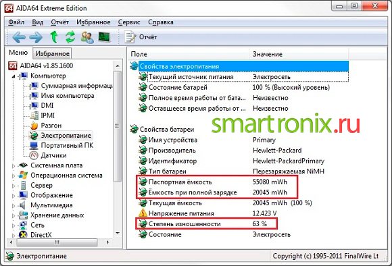
Task: Click the Поле column header
Action: (x=189, y=54)
